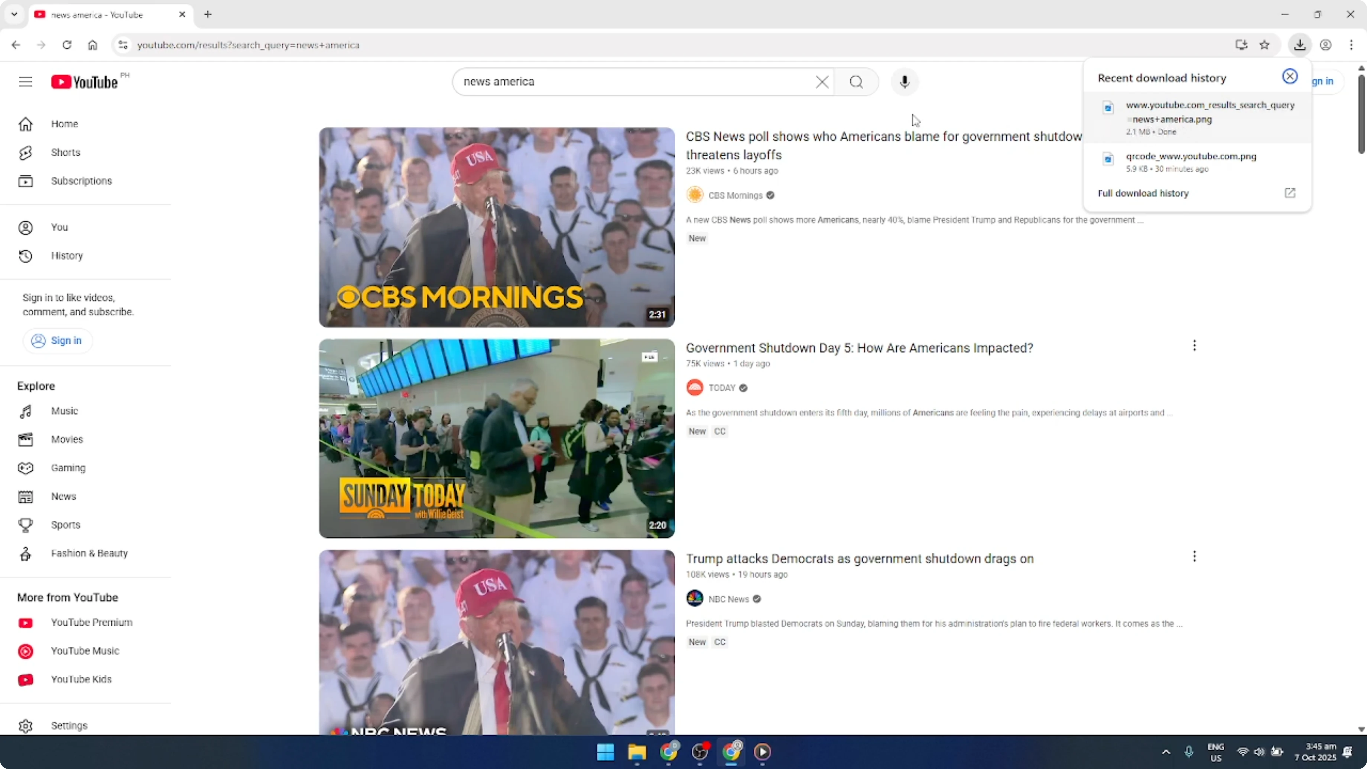Go to YouTube home via logo
Screen dimensions: 1367x769
84,82
